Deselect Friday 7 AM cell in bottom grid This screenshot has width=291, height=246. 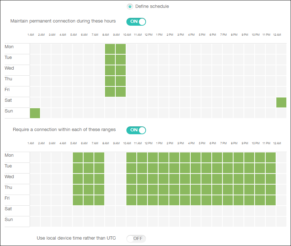pyautogui.click(x=99, y=200)
